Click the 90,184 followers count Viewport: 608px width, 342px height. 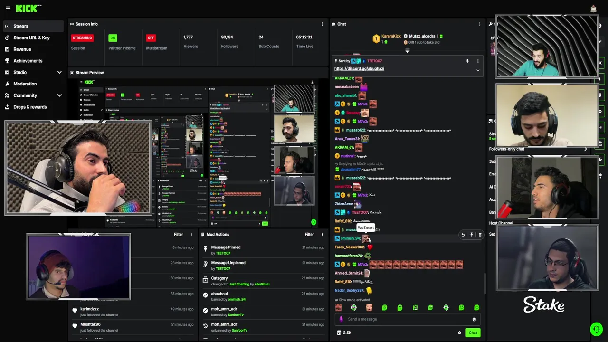[227, 37]
